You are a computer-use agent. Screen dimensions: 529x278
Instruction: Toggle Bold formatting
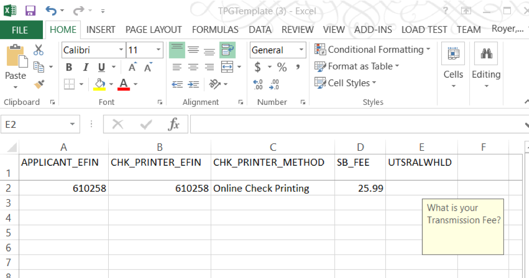point(69,67)
